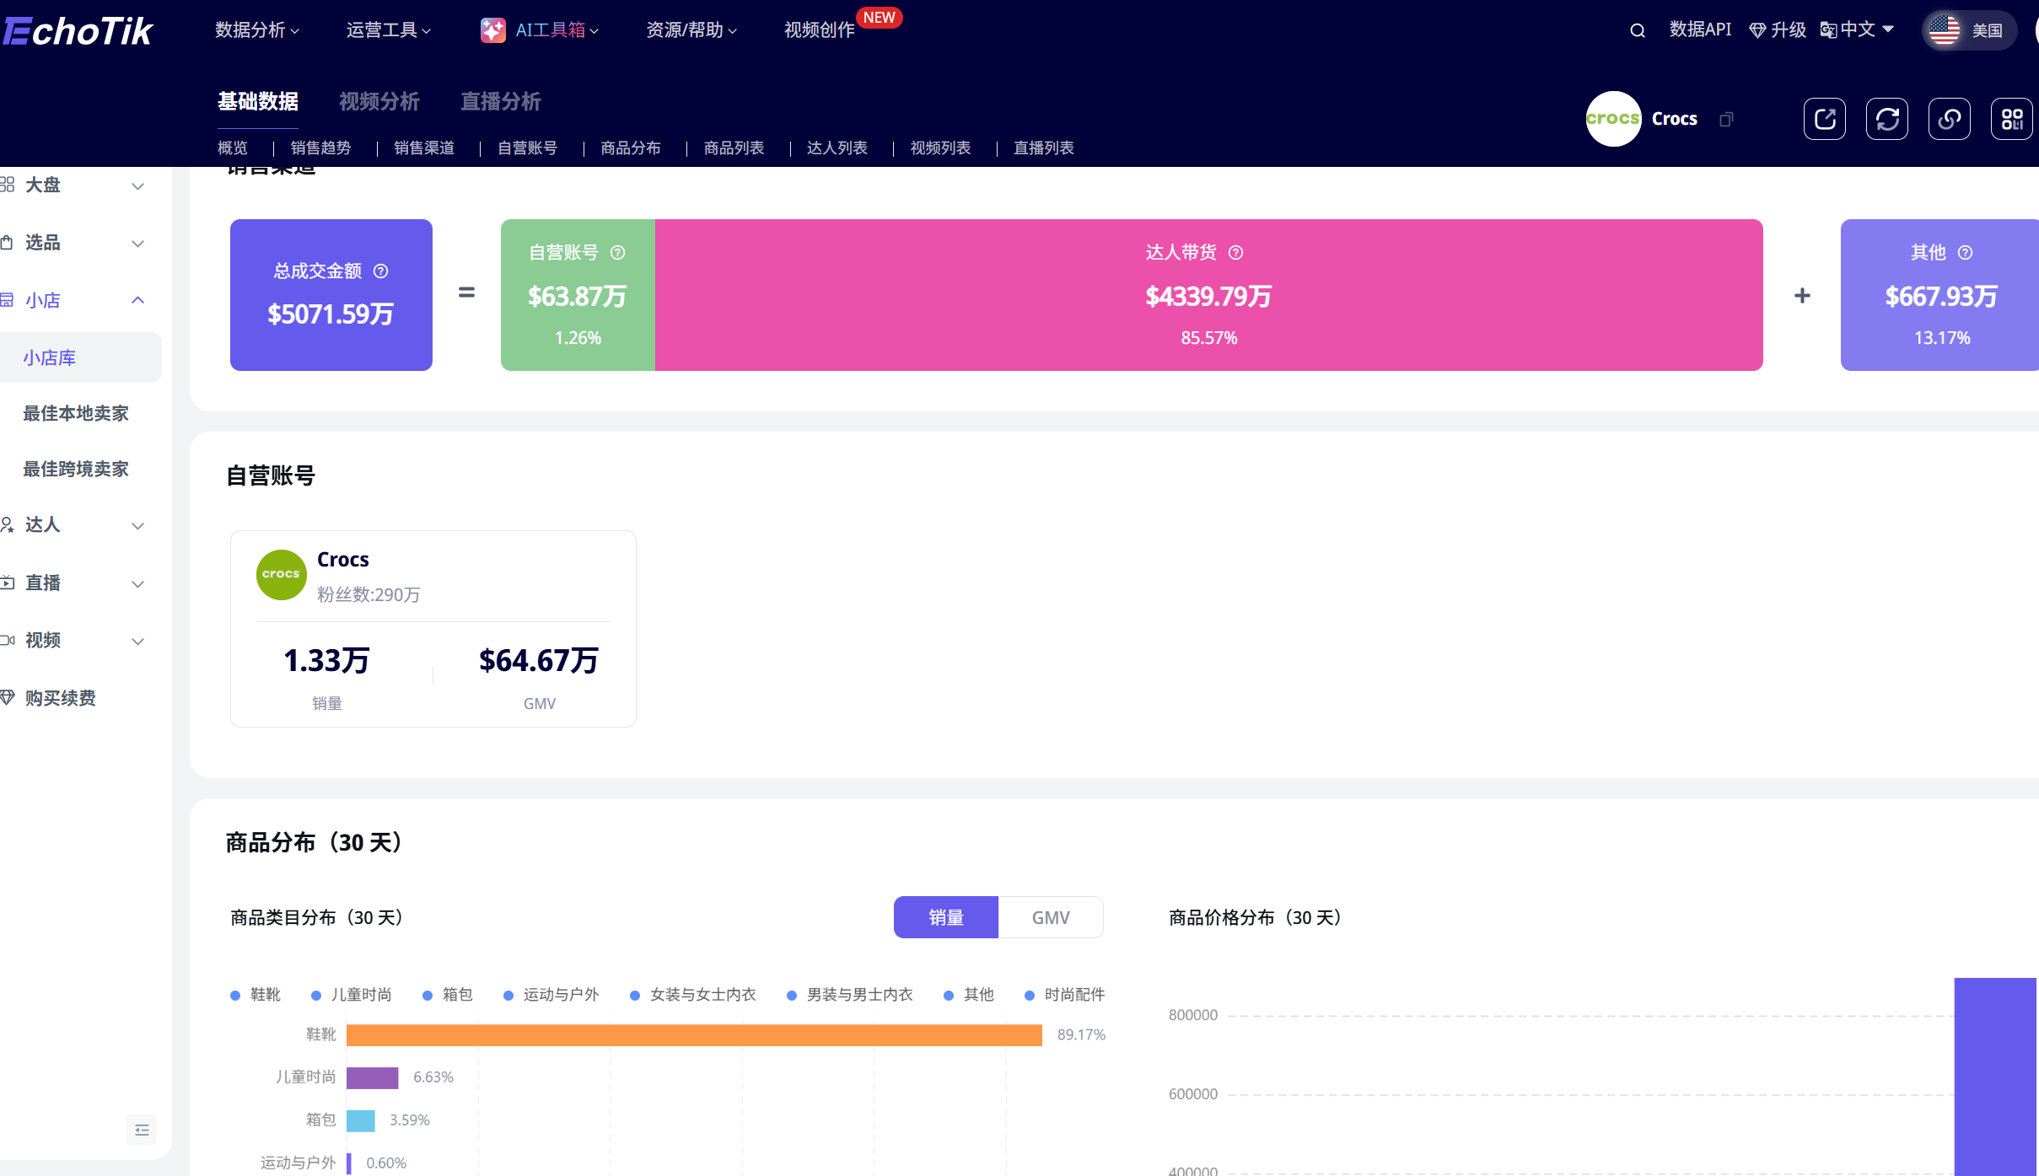Copy the Crocs shop name with the copy icon
This screenshot has width=2039, height=1176.
(1725, 119)
